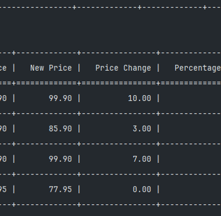Click the empty Percentage cell beside 0.00

pyautogui.click(x=191, y=189)
